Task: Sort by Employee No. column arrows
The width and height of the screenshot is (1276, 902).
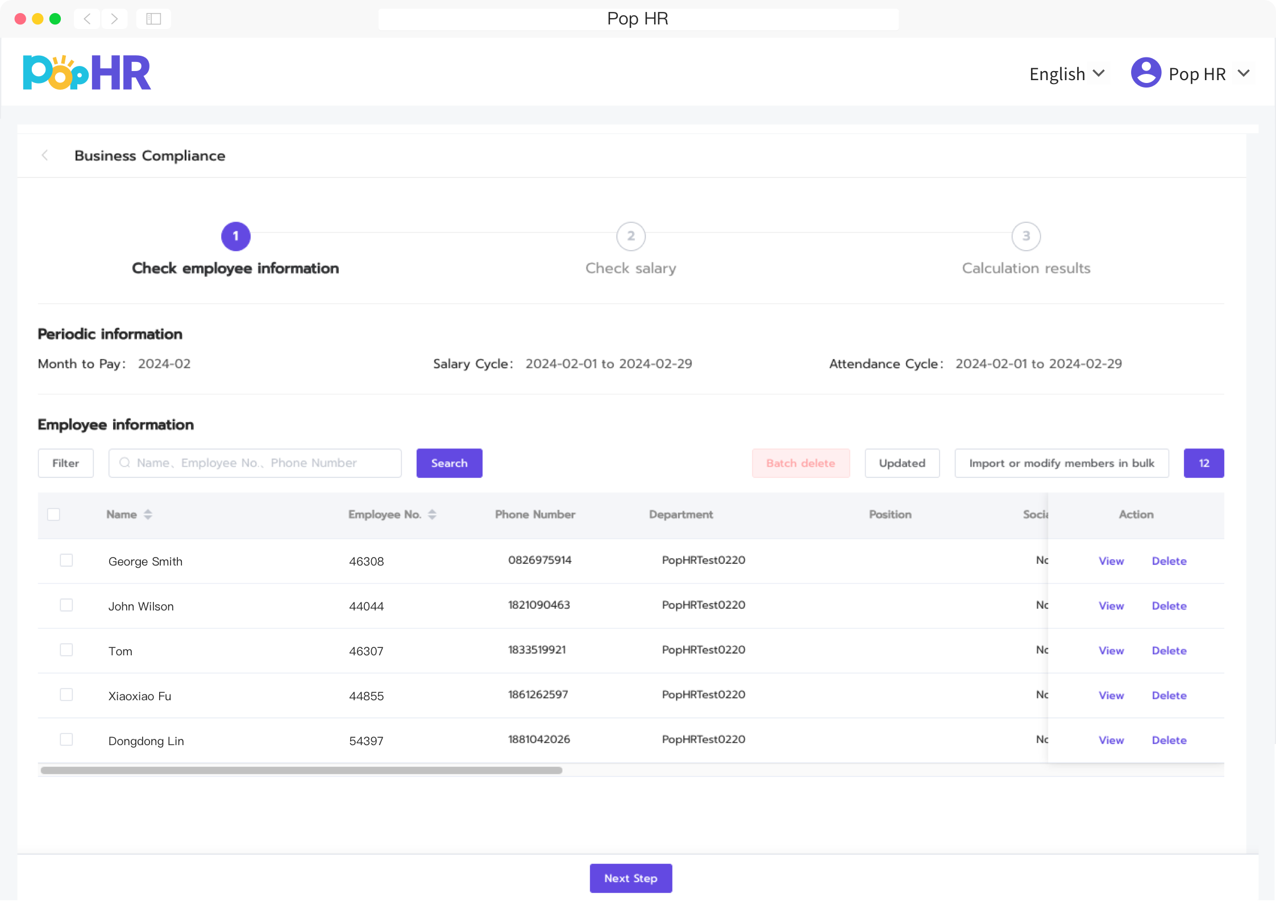Action: (432, 514)
